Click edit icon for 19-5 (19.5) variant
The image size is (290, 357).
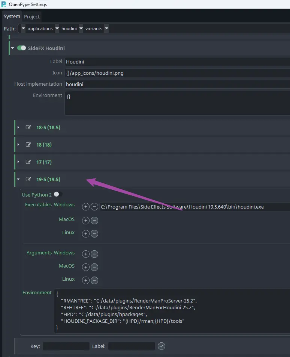tap(28, 179)
